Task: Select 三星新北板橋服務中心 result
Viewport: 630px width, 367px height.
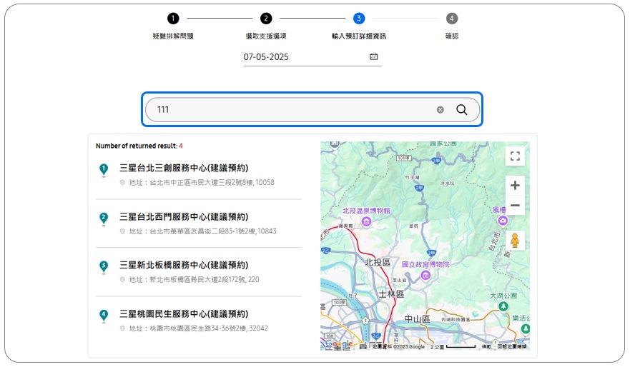Action: click(184, 265)
